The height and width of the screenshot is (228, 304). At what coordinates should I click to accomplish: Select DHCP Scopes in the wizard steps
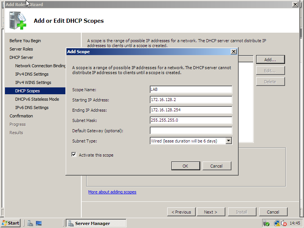27,91
